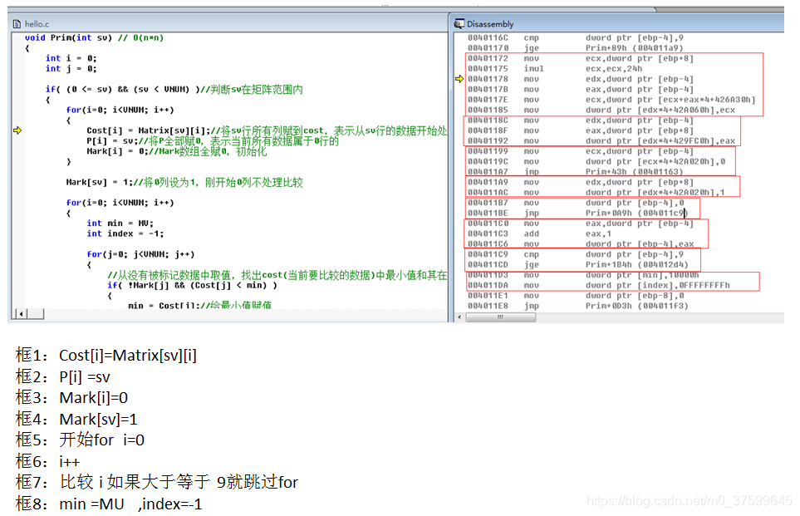
Task: Click disassembly line at address 0040118F
Action: 581,130
